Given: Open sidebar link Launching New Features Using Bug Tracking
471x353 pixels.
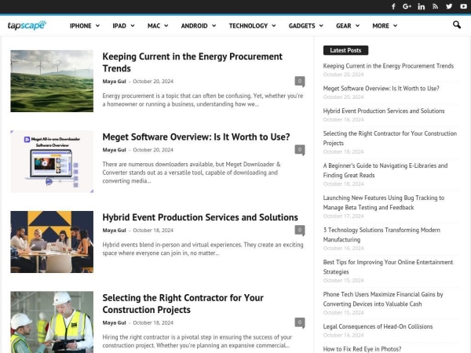Looking at the screenshot, I should [x=384, y=202].
